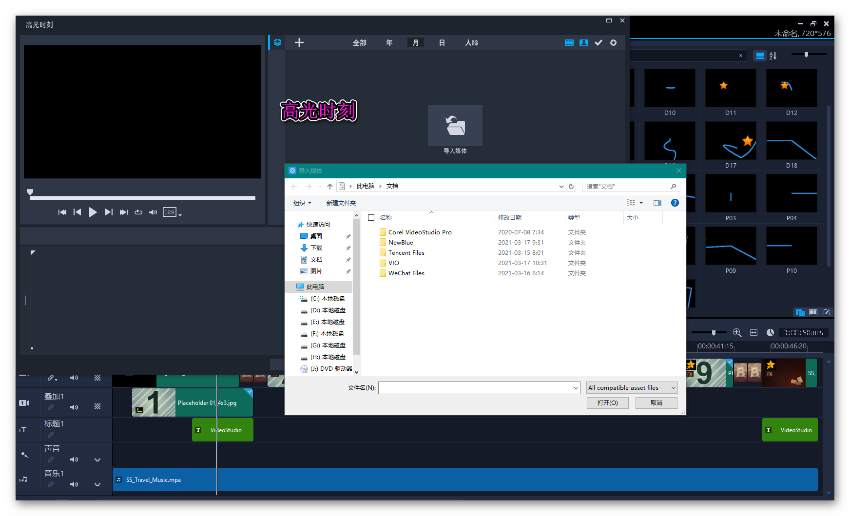
Task: Step to the next frame in preview
Action: click(109, 212)
